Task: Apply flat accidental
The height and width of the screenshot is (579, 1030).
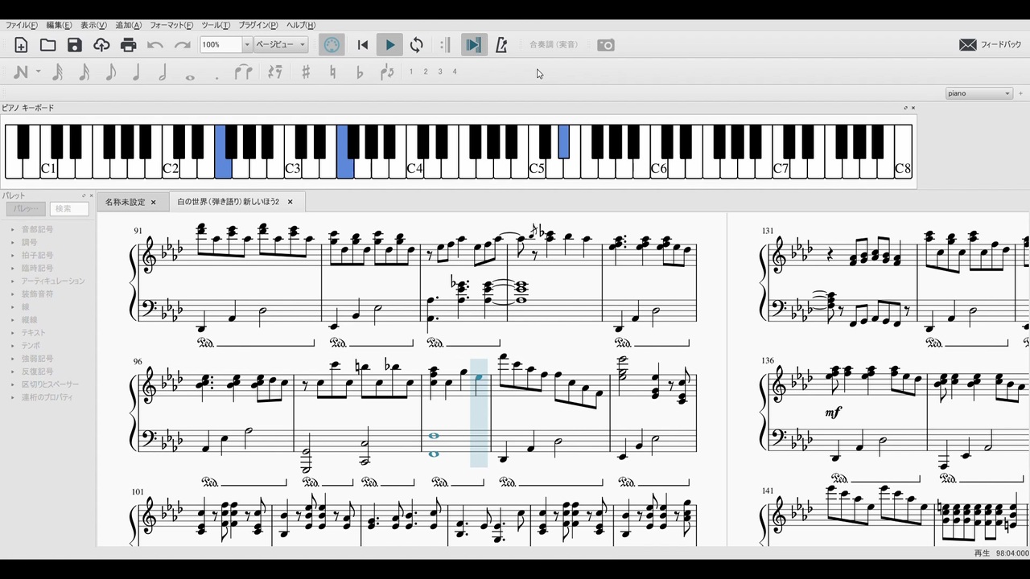Action: coord(360,72)
